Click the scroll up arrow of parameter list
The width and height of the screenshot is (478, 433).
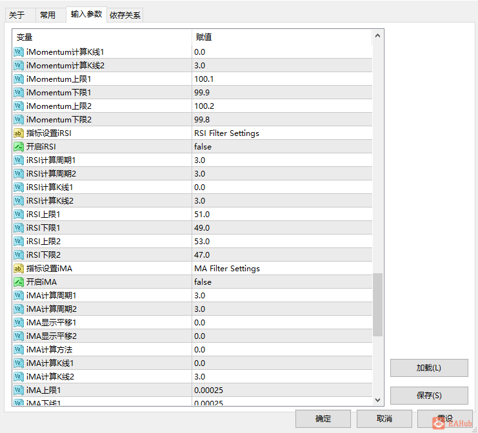pyautogui.click(x=378, y=35)
